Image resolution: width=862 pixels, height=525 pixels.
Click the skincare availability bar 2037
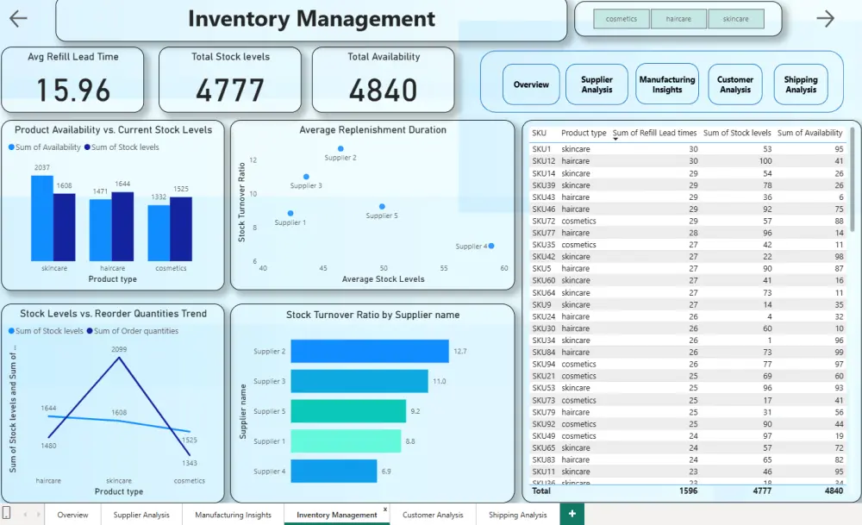point(41,218)
